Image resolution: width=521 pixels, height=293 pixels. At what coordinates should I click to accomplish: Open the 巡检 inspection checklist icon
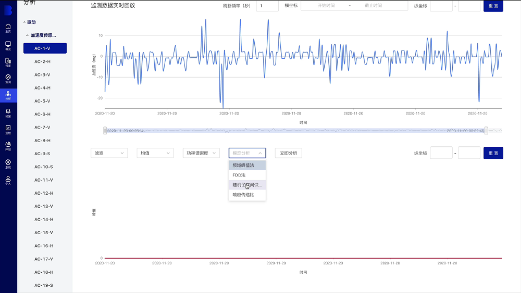[8, 129]
